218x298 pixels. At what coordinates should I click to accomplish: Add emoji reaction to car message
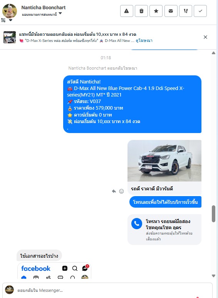[x=121, y=191]
